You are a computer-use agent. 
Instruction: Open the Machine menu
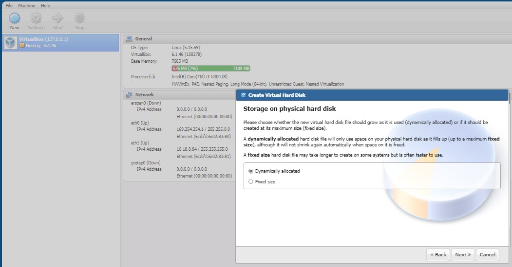[27, 5]
